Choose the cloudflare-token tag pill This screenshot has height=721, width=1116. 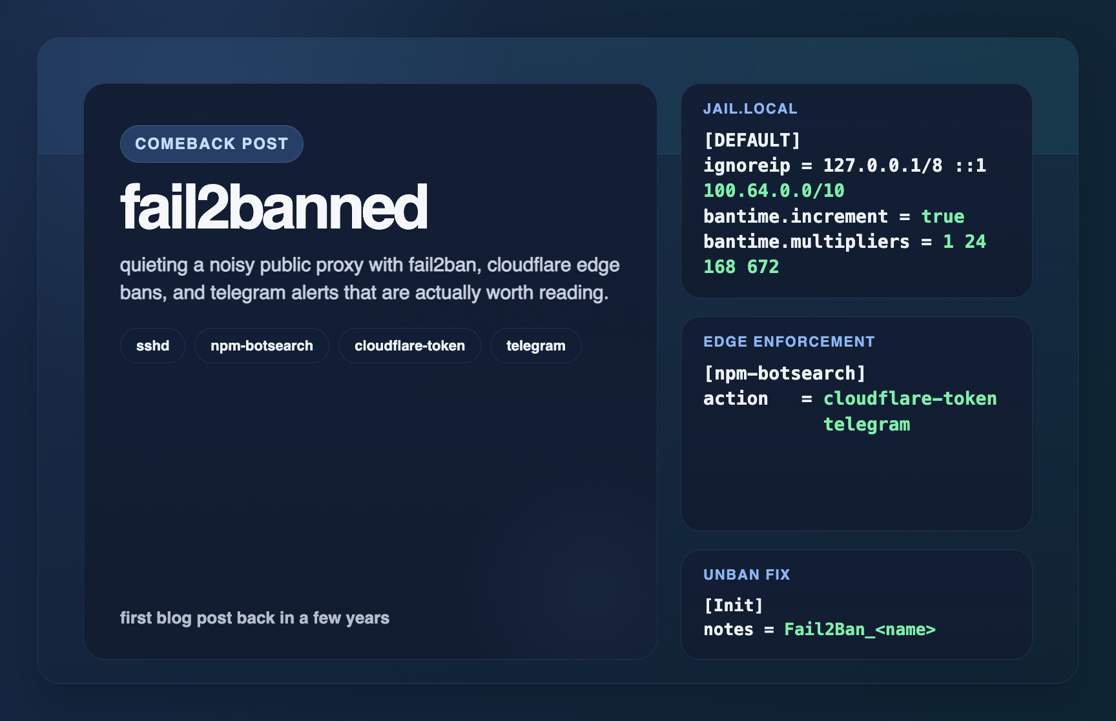[x=409, y=346]
